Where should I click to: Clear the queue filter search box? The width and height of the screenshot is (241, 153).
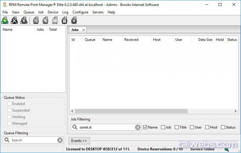pyautogui.click(x=60, y=140)
